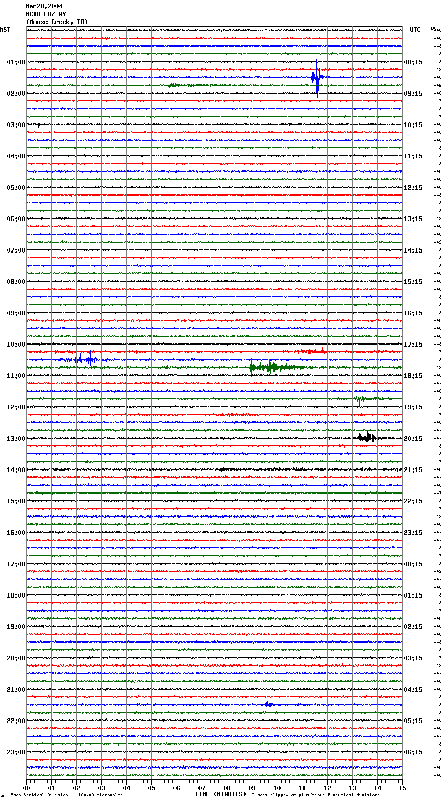Click the 09:15 UTC time label
This screenshot has height=802, width=444.
(413, 94)
